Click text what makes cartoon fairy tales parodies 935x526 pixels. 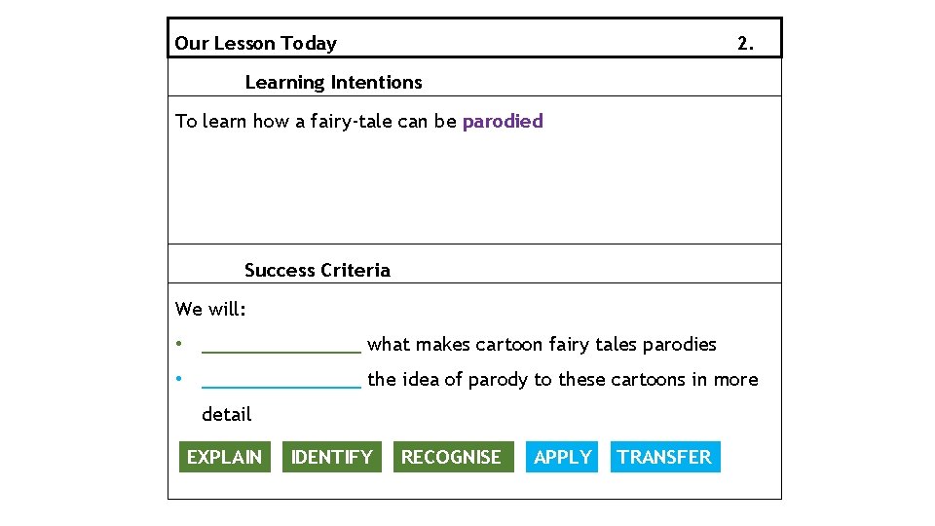[542, 345]
